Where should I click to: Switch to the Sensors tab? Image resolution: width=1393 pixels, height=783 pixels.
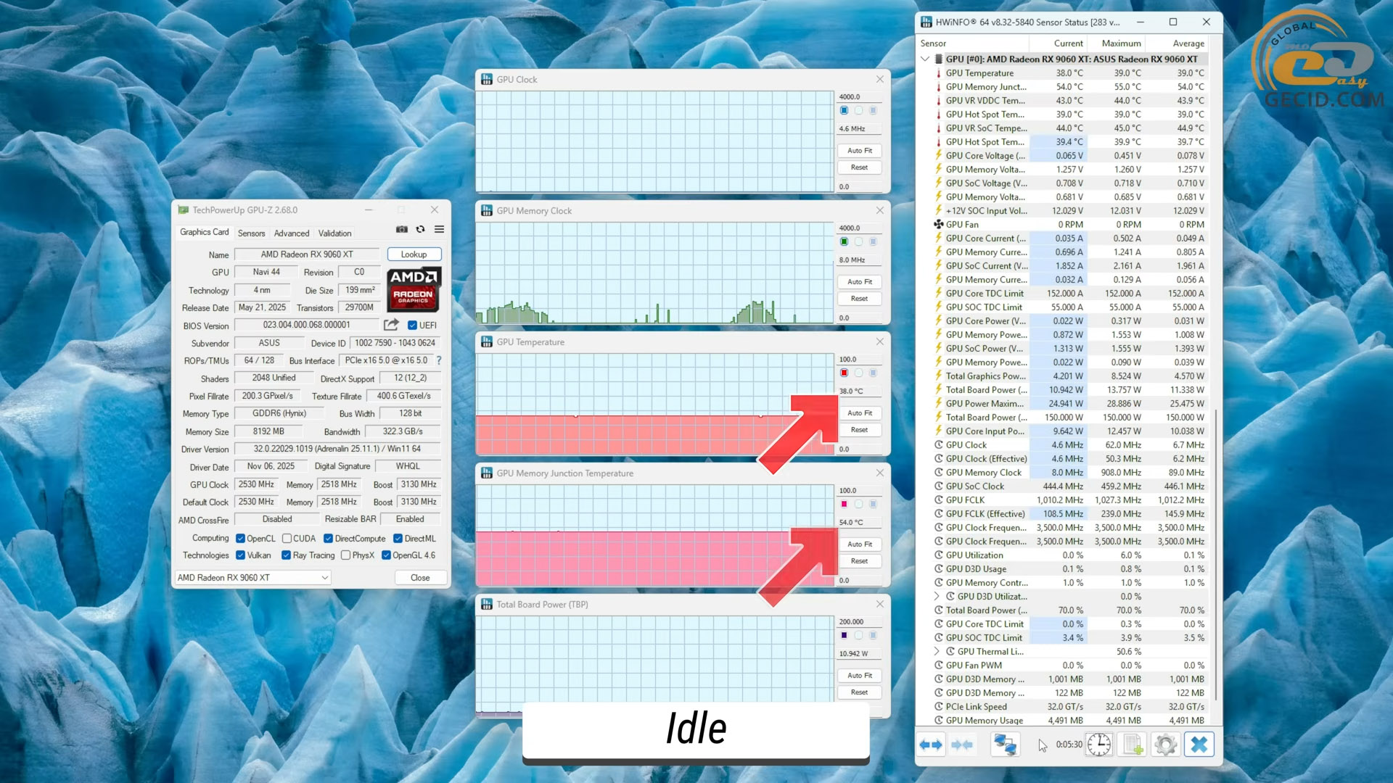pyautogui.click(x=251, y=233)
